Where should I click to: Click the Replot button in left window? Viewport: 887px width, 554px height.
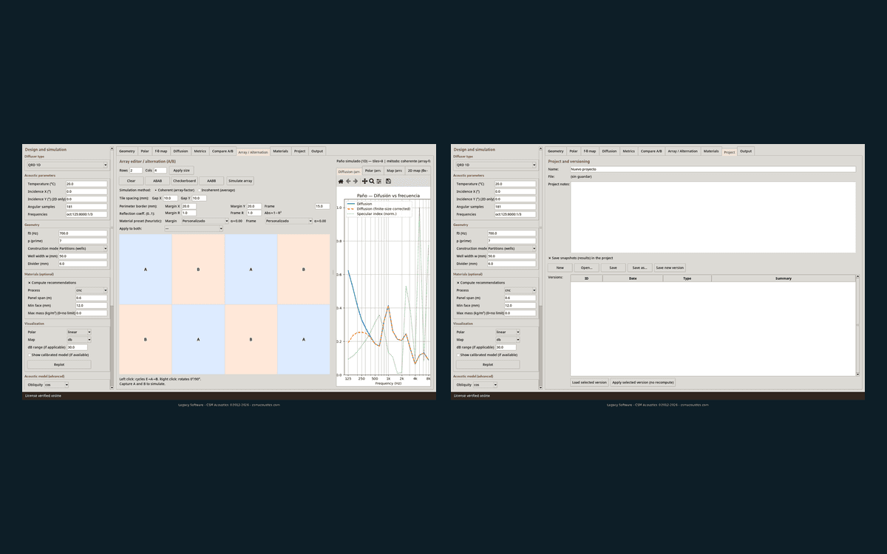pos(59,364)
